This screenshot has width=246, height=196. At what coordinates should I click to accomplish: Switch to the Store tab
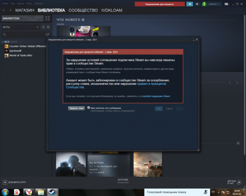pyautogui.click(x=25, y=10)
